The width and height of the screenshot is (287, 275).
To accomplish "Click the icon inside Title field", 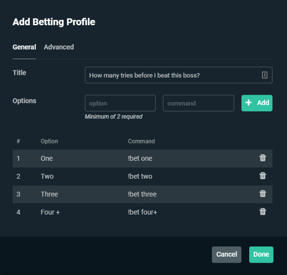I will 264,75.
